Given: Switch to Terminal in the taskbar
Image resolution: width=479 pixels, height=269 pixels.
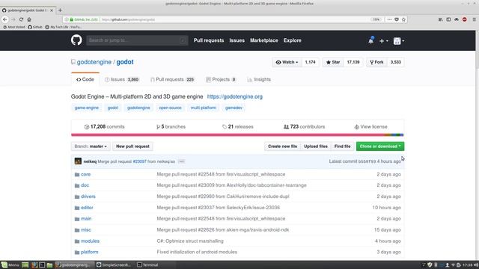Looking at the screenshot, I should point(148,265).
